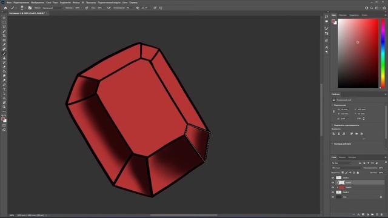Collapse the Transform section in Properties
Image resolution: width=388 pixels, height=218 pixels.
click(x=332, y=105)
